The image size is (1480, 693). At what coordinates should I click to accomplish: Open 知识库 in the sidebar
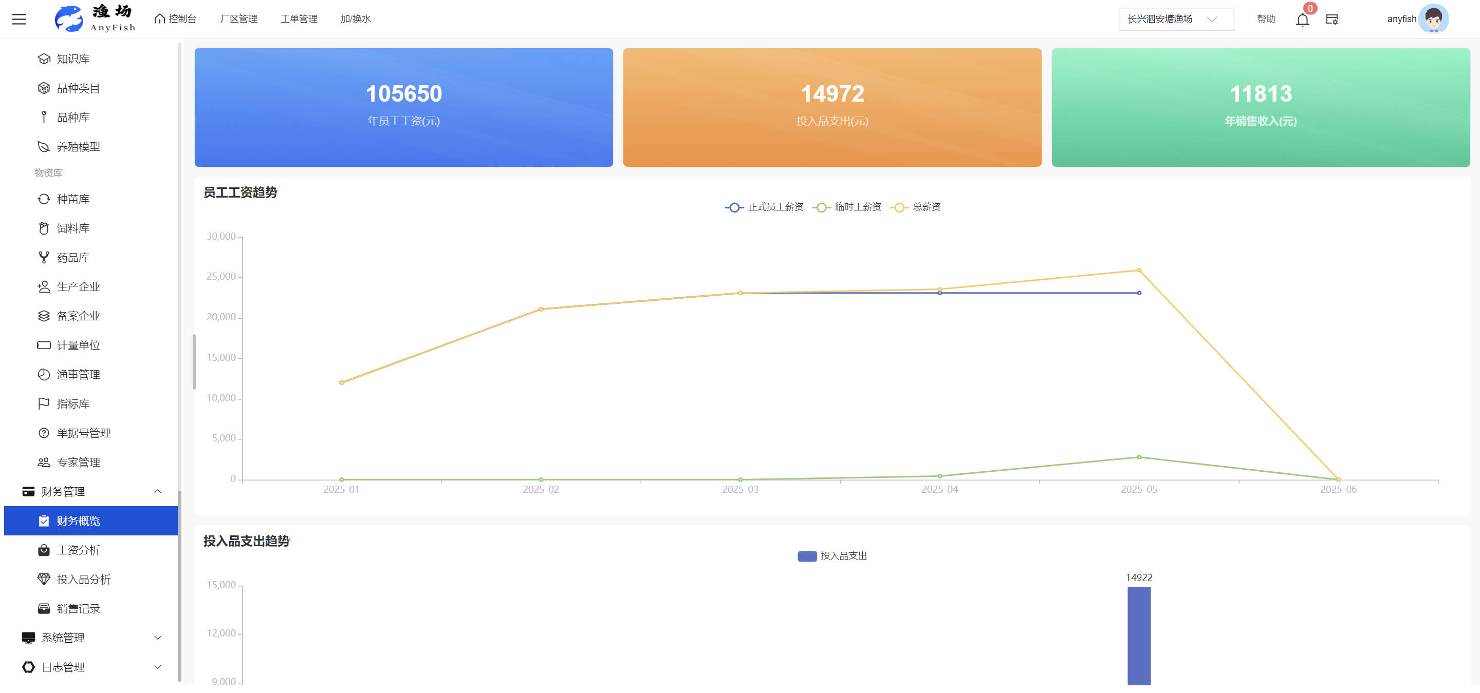(x=73, y=59)
